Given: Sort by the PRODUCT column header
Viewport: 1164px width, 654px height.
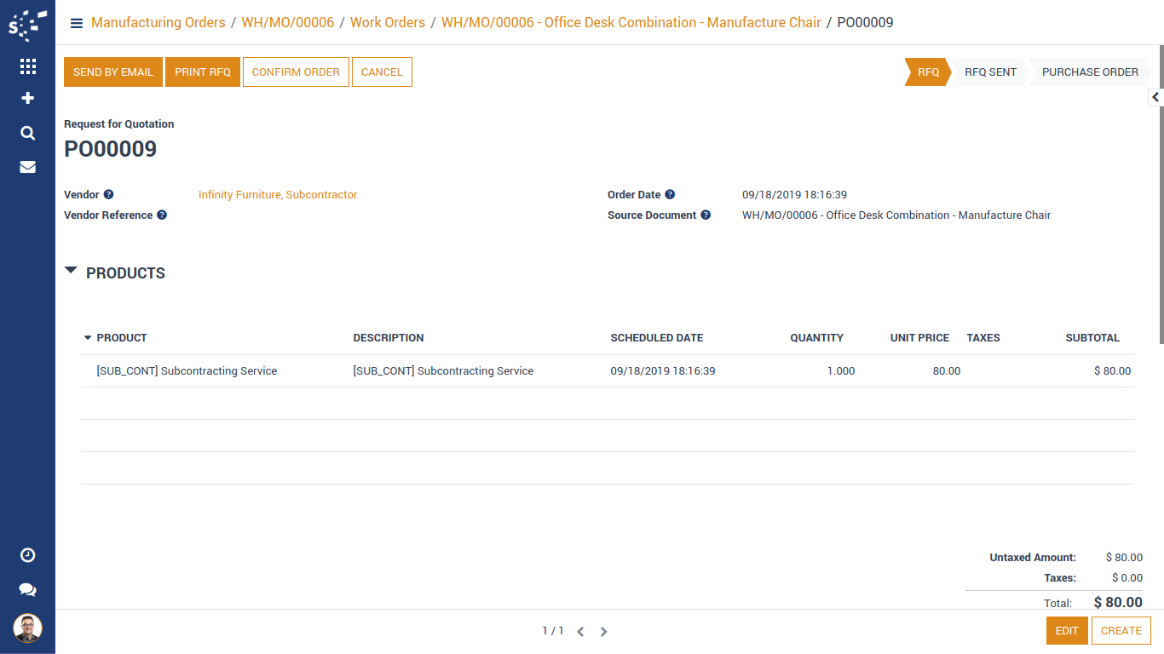Looking at the screenshot, I should point(121,338).
